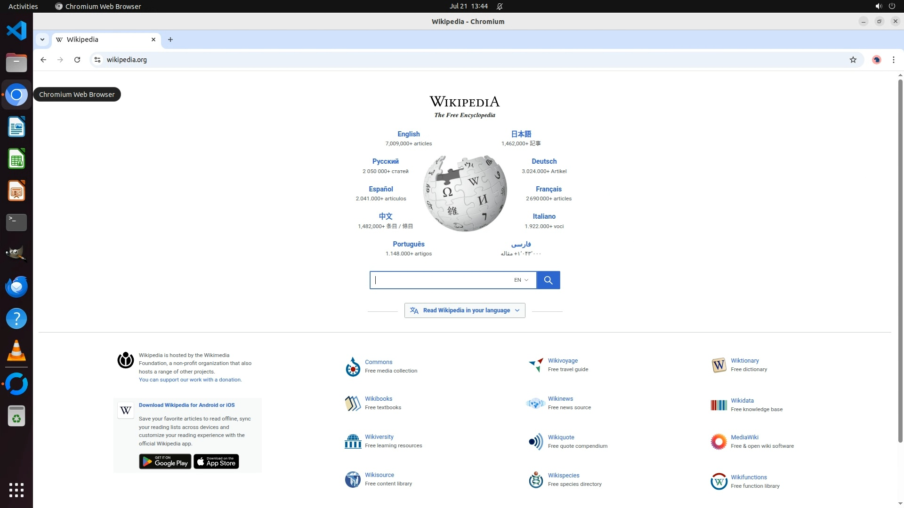Focus the Wikipedia search input field

[x=440, y=280]
